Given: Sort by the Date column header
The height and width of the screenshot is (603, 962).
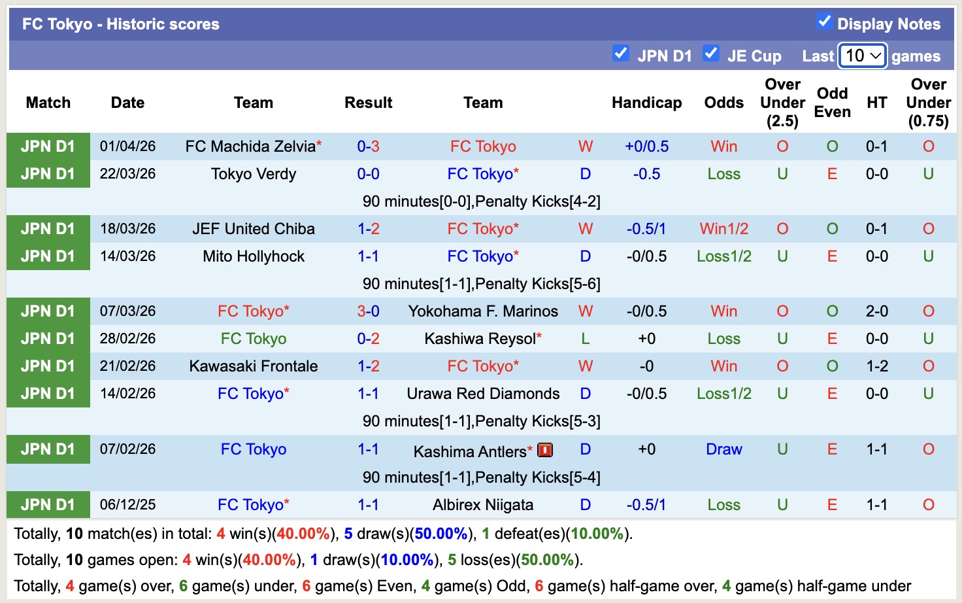Looking at the screenshot, I should [x=127, y=103].
